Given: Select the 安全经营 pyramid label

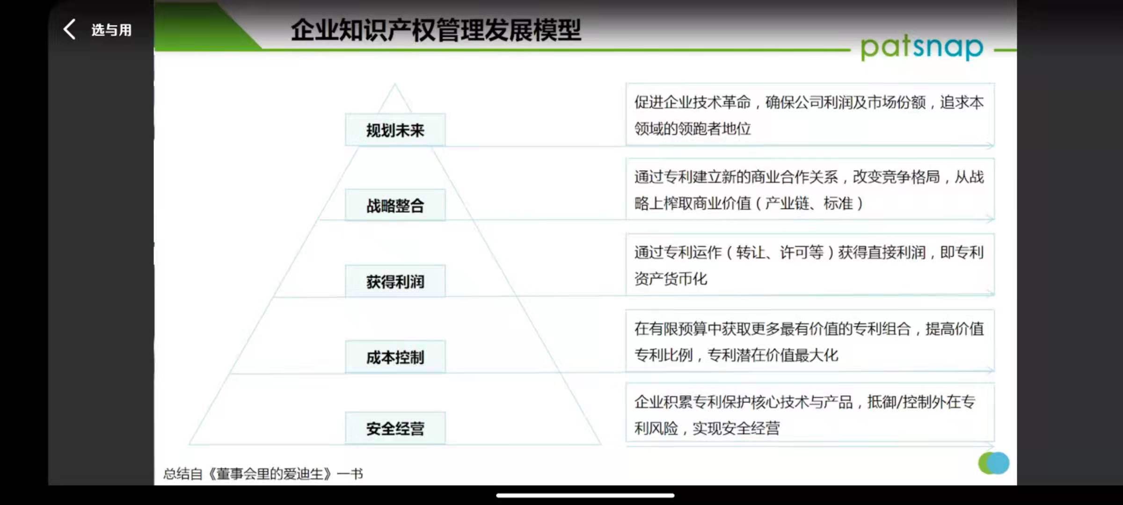Looking at the screenshot, I should pyautogui.click(x=395, y=428).
